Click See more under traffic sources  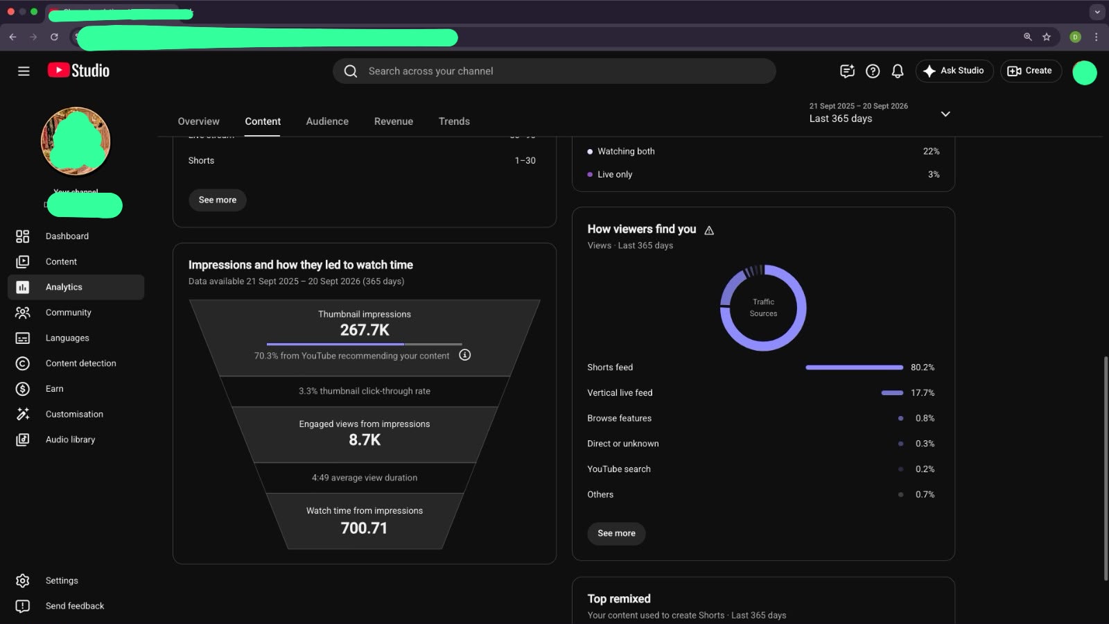[616, 533]
